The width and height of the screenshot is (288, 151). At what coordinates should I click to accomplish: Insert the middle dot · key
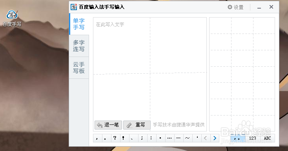coord(160,138)
